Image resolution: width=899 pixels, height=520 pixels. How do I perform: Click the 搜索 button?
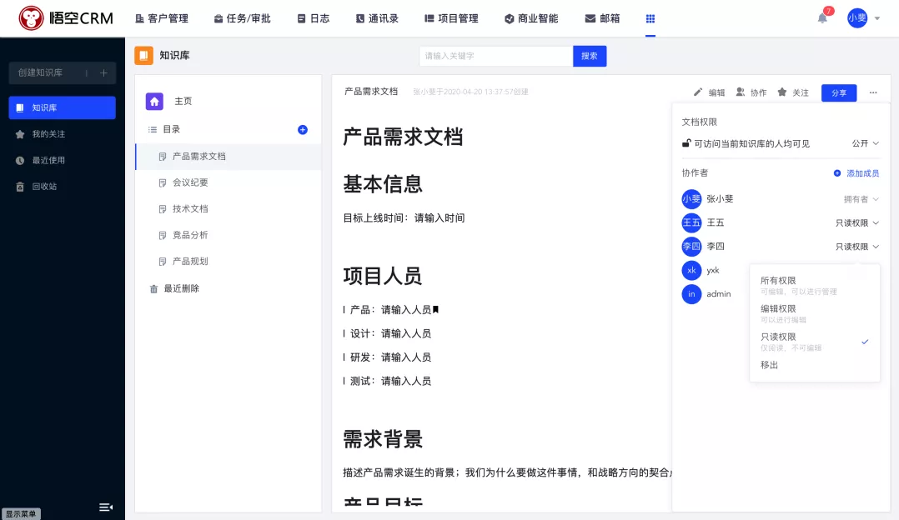click(590, 56)
